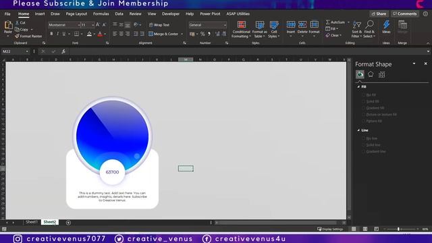
Task: Click the insert function fx icon
Action: click(x=63, y=51)
